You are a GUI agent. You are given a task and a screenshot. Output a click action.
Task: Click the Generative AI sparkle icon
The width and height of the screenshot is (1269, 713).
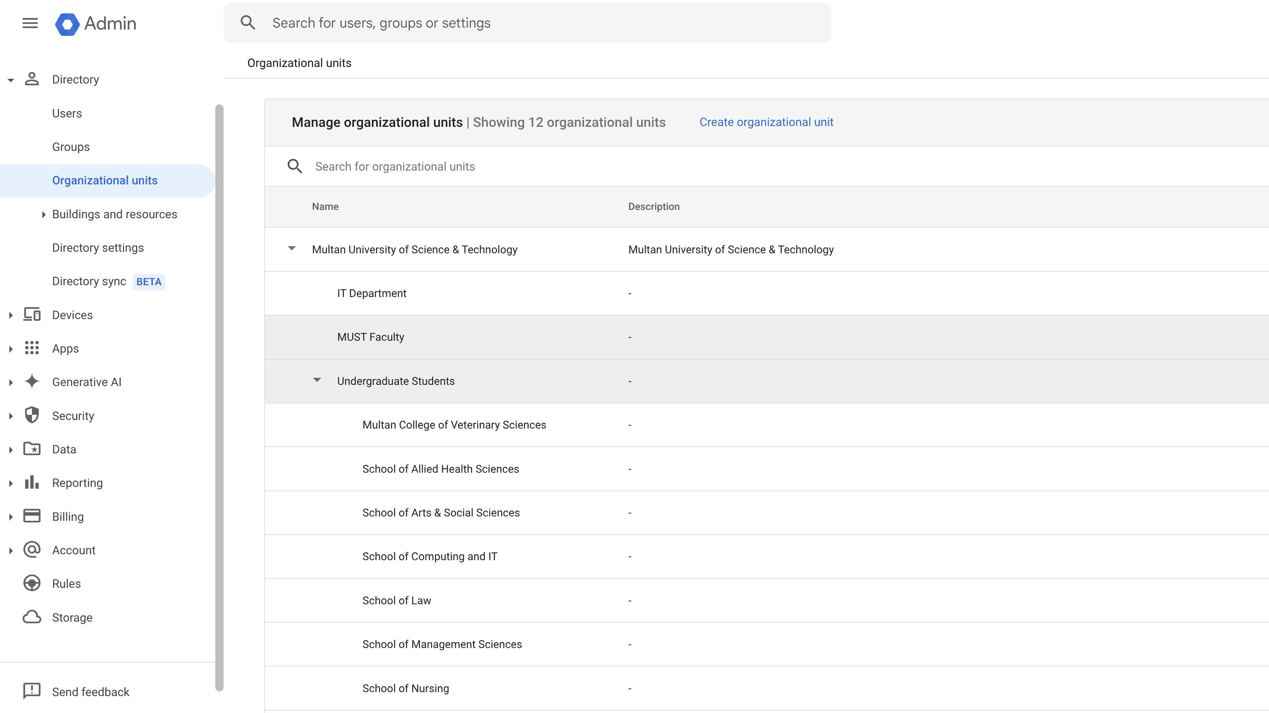point(32,381)
